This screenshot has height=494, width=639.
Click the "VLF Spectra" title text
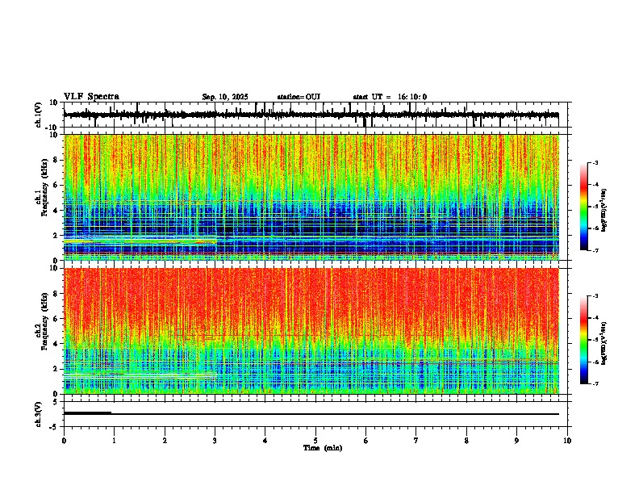(x=91, y=97)
